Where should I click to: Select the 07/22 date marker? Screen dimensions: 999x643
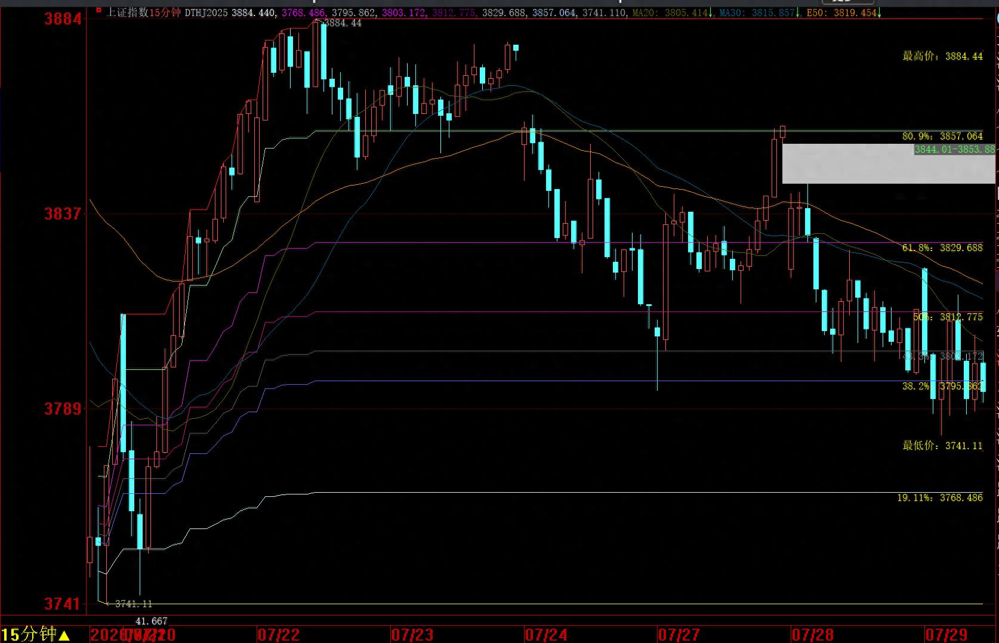coord(279,634)
